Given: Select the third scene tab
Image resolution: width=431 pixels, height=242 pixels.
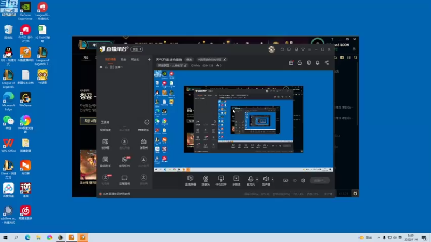Looking at the screenshot, I should pos(135,59).
